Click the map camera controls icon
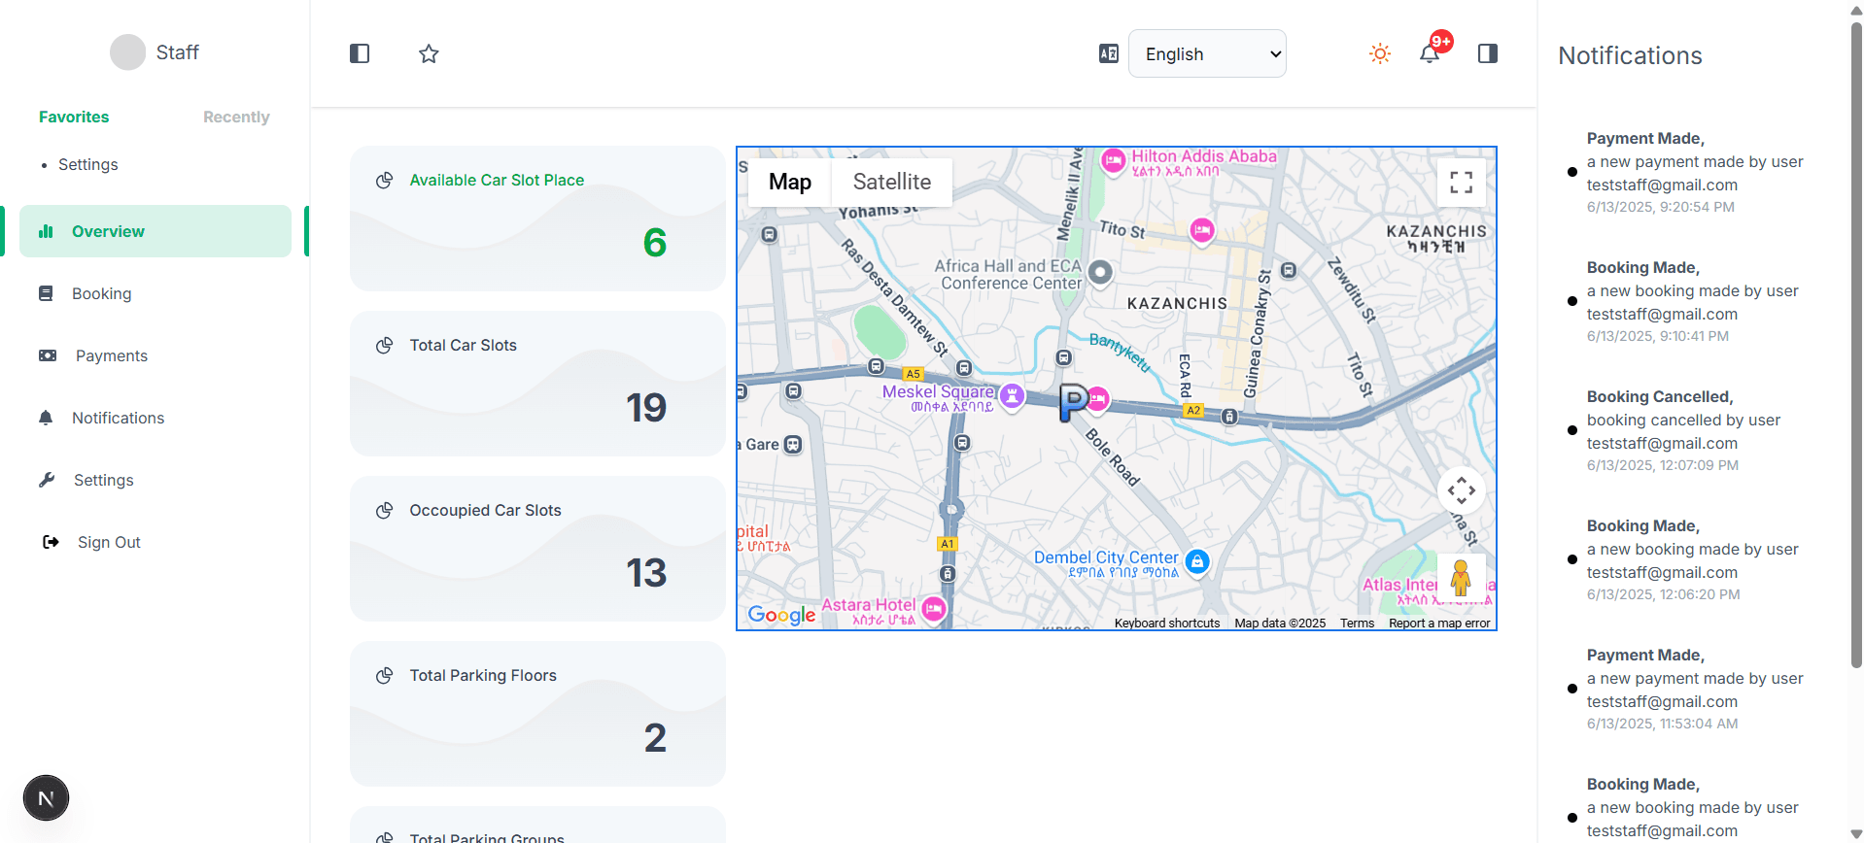 coord(1461,490)
